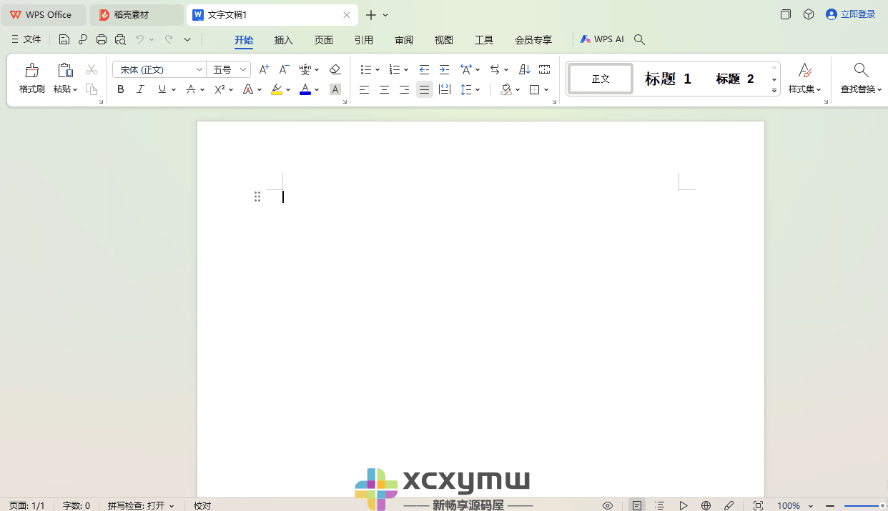Toggle spell check via 拼写检查 control
The width and height of the screenshot is (888, 511).
(x=141, y=505)
